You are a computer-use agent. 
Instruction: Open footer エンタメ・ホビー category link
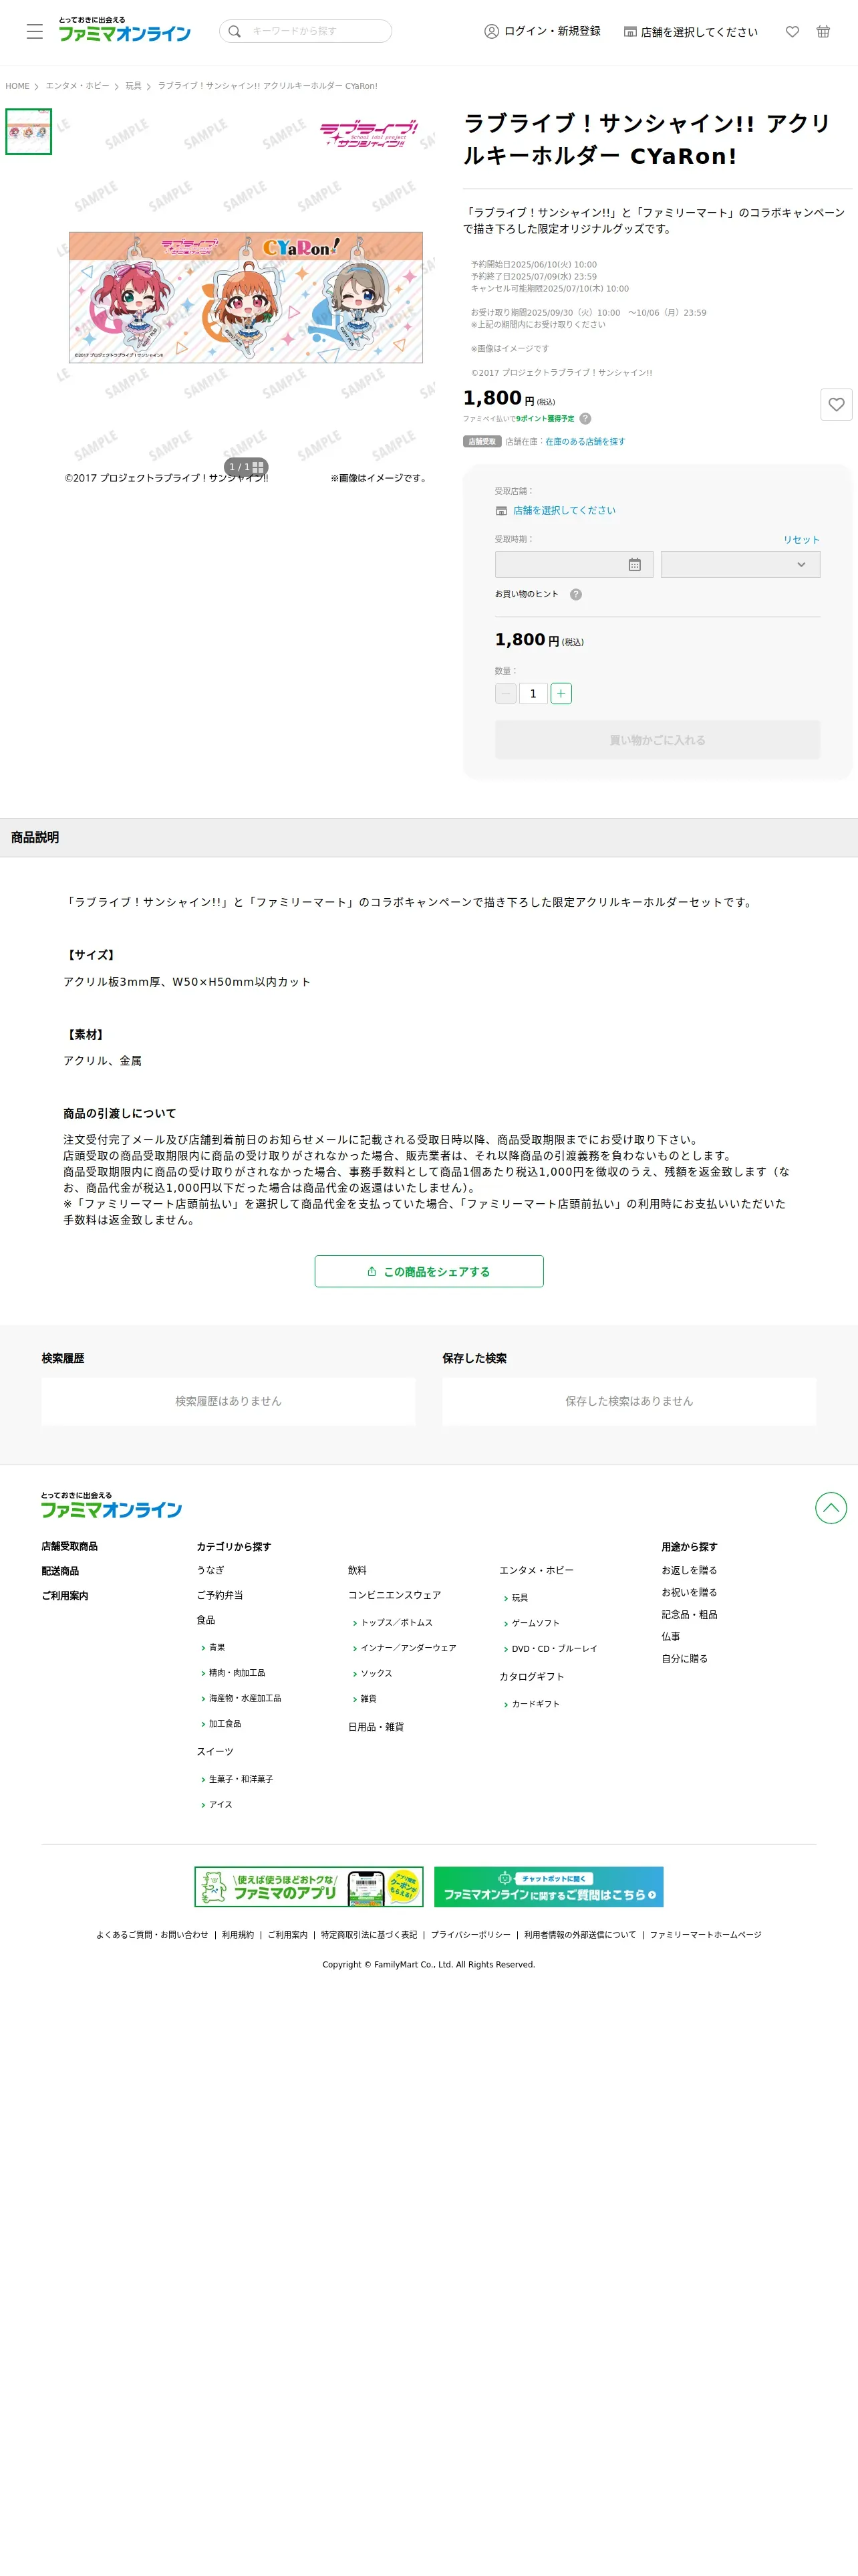tap(537, 1570)
